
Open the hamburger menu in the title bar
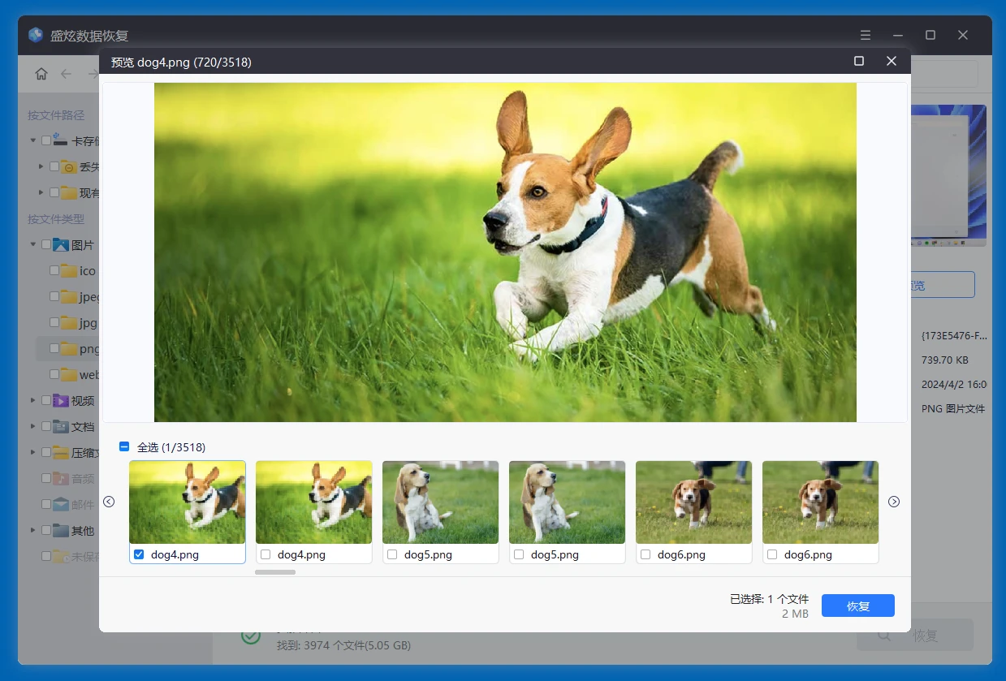click(x=866, y=36)
